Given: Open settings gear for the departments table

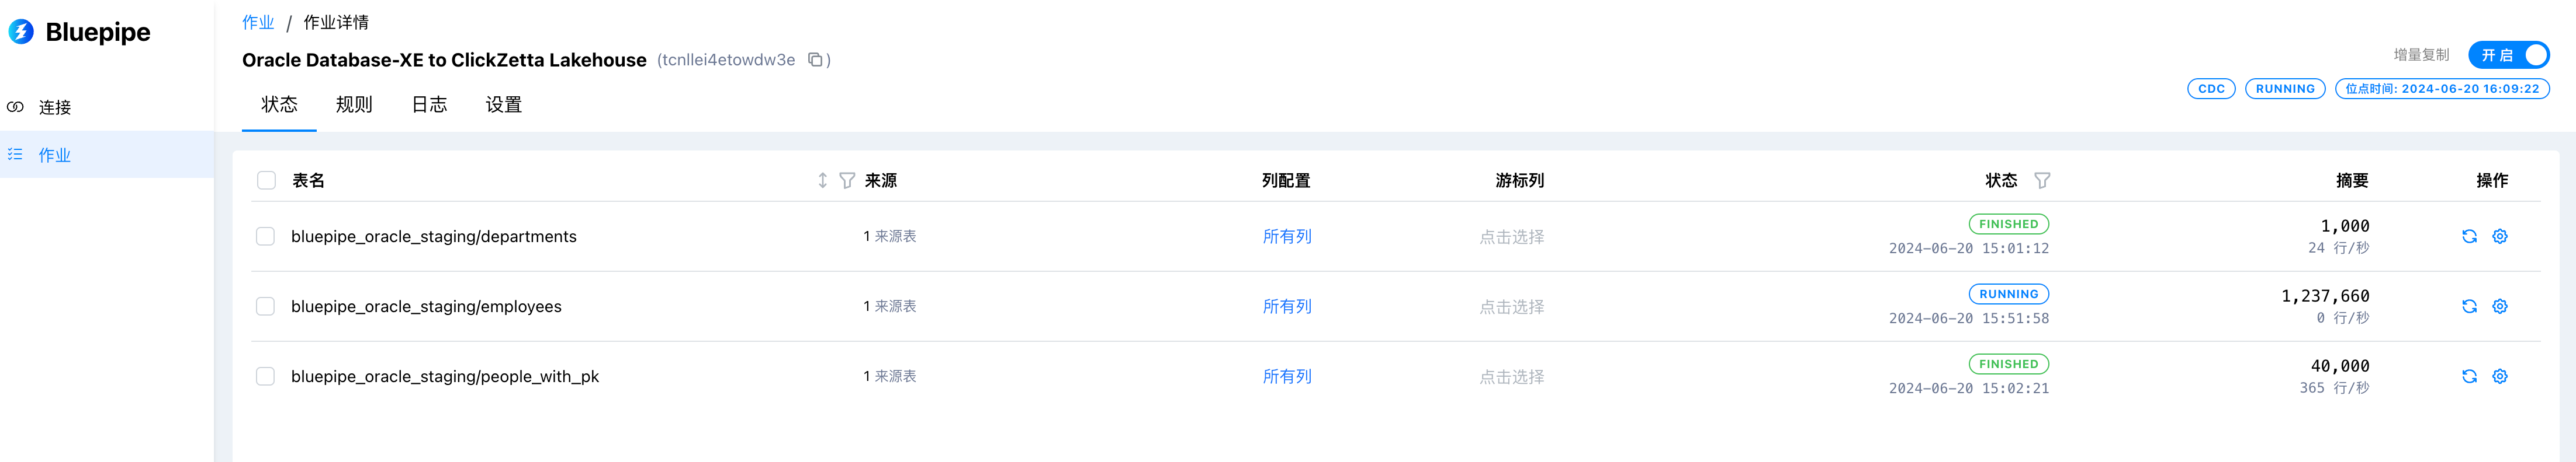Looking at the screenshot, I should coord(2499,236).
